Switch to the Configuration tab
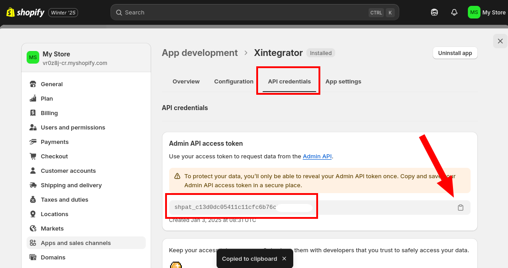This screenshot has width=508, height=268. [x=234, y=82]
